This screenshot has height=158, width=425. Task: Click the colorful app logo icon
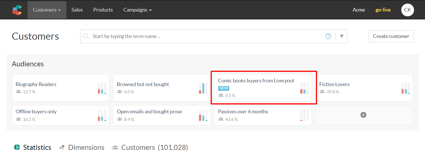coord(17,10)
